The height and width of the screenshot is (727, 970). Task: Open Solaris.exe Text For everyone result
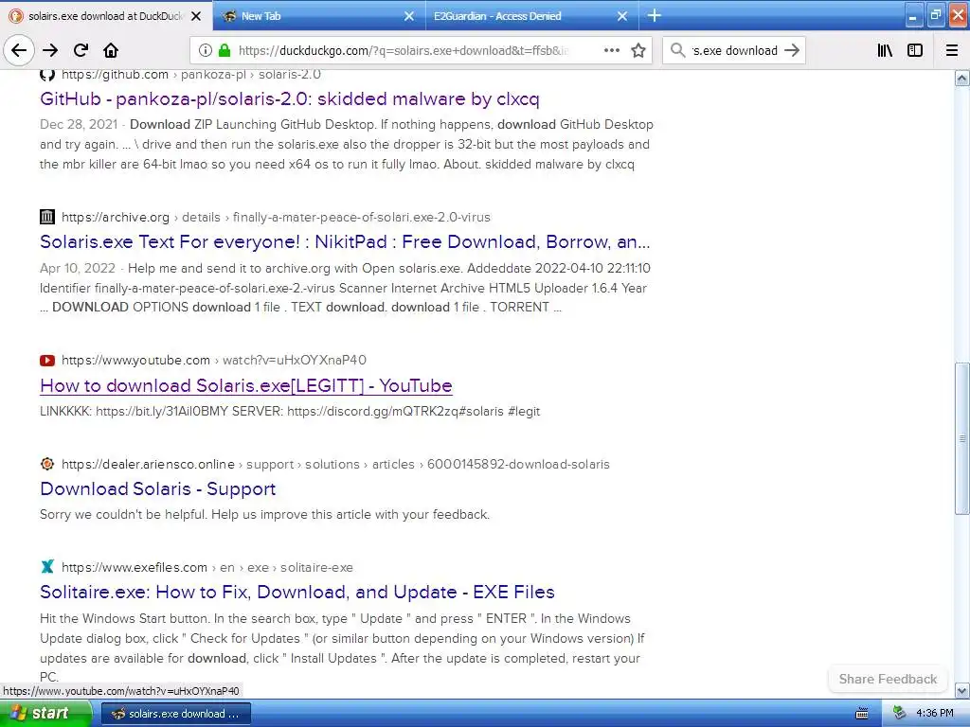coord(345,241)
